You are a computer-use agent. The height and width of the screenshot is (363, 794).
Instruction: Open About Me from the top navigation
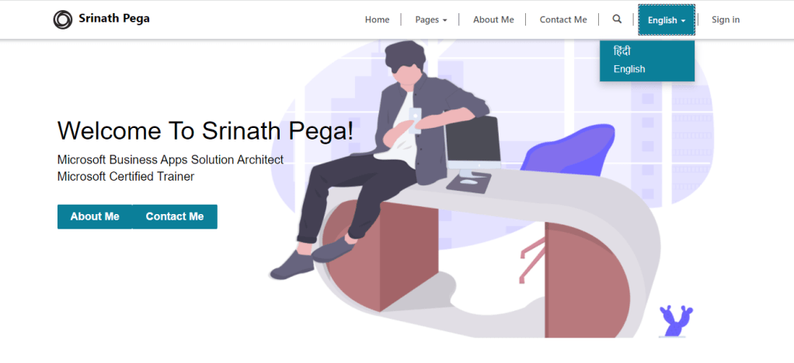click(x=493, y=19)
